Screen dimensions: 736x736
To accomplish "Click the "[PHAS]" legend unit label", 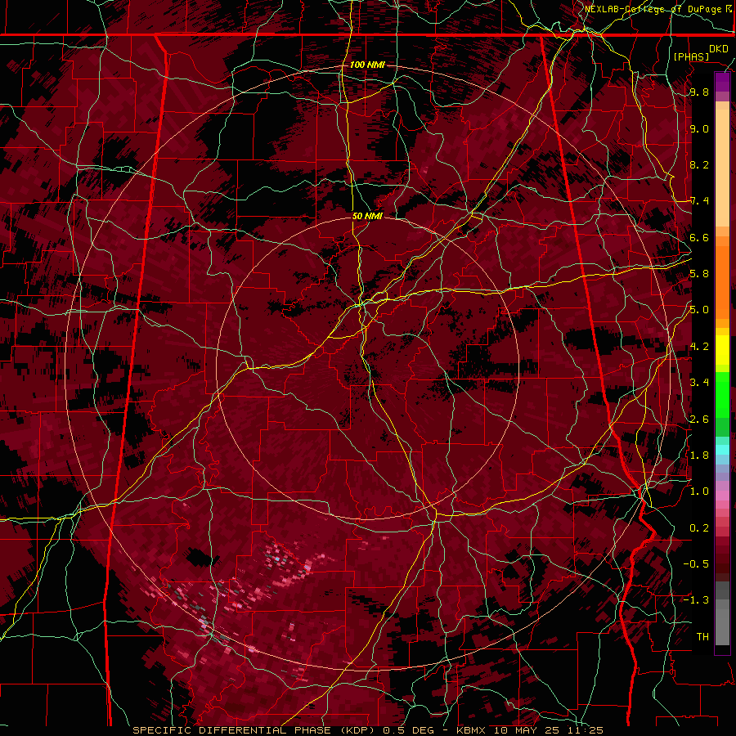I will point(691,56).
